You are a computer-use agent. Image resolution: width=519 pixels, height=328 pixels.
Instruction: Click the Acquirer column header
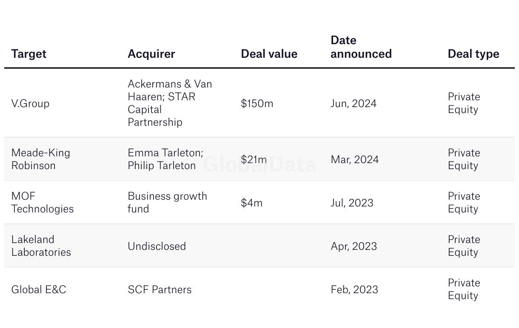point(151,54)
